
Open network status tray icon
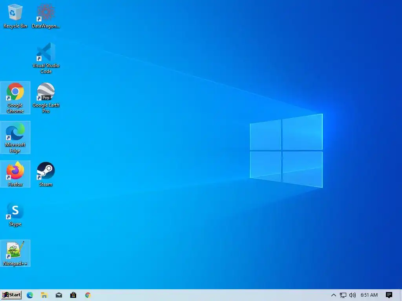pyautogui.click(x=343, y=295)
